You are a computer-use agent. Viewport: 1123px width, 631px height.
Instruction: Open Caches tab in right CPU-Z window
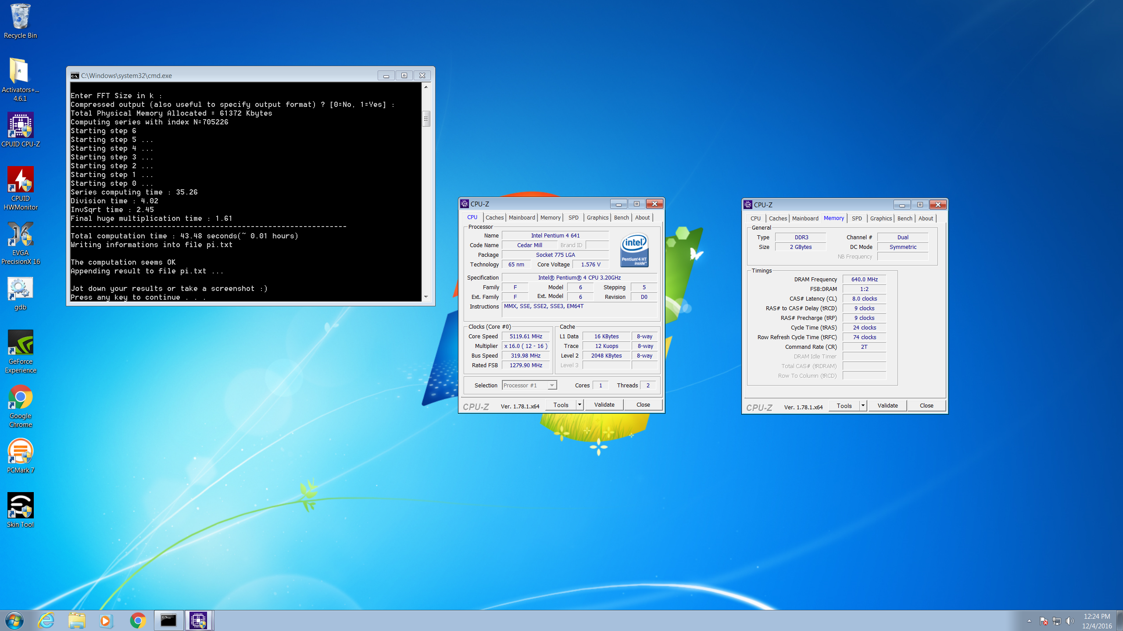[778, 218]
